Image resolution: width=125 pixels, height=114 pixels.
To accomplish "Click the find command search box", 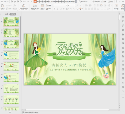I will [x=83, y=2].
